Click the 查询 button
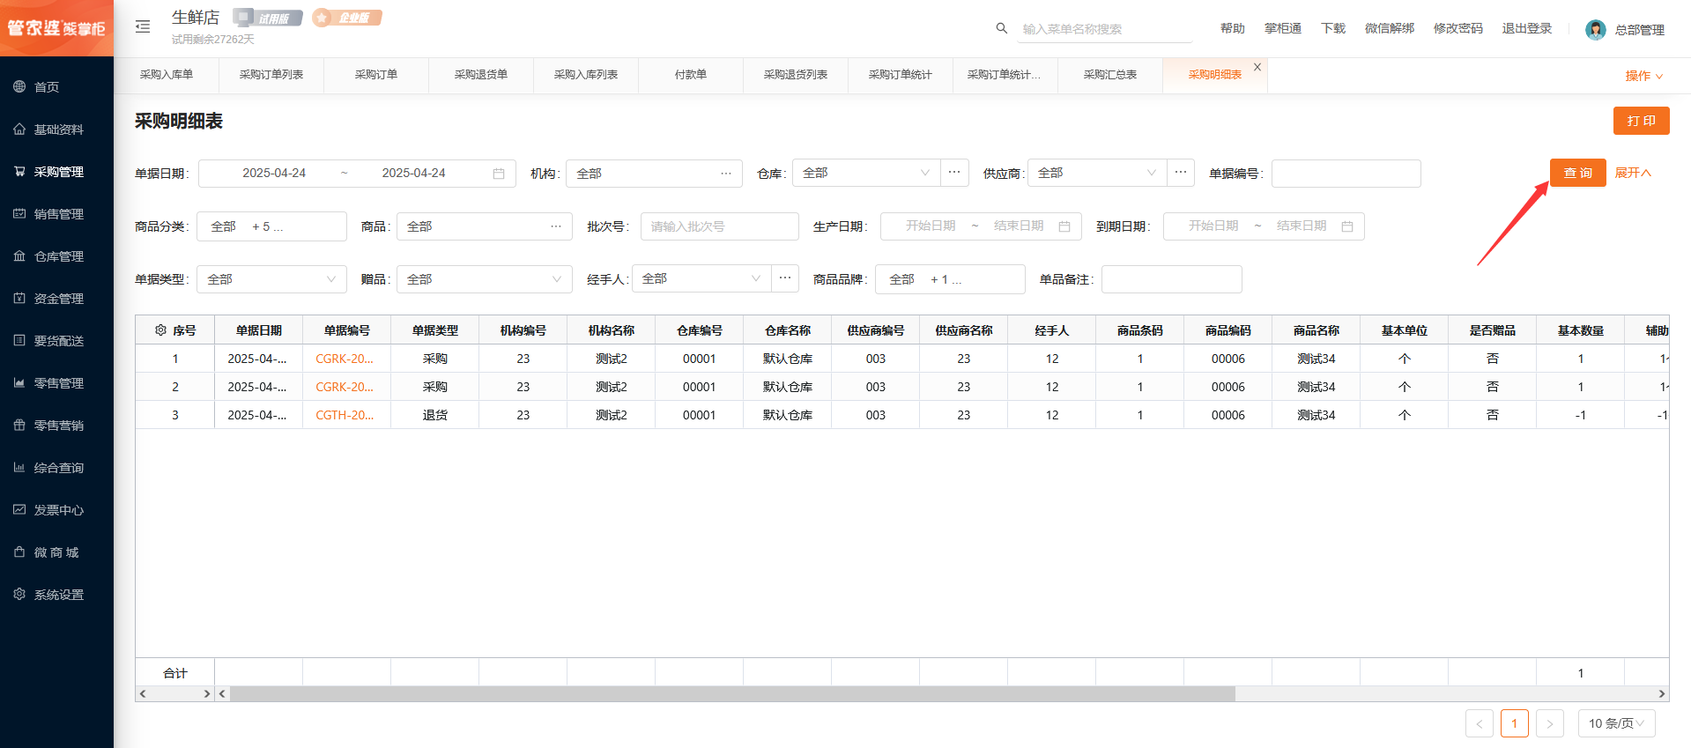The width and height of the screenshot is (1691, 748). [1577, 173]
